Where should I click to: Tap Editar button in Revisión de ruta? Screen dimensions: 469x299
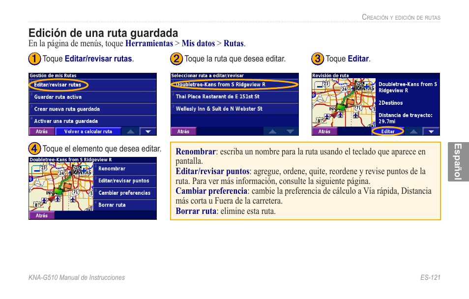tap(388, 131)
